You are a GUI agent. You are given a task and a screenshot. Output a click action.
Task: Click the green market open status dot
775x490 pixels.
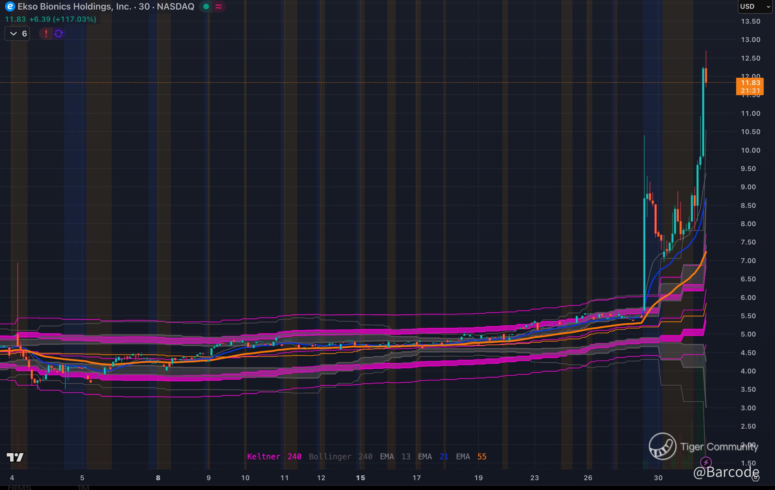click(x=206, y=6)
